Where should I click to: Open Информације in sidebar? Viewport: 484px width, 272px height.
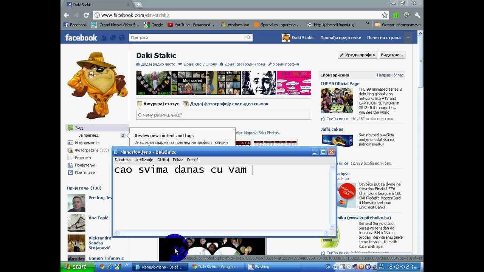point(87,143)
